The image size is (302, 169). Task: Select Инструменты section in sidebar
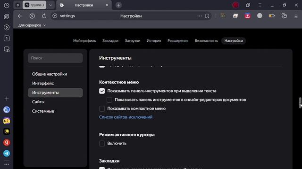click(x=55, y=92)
